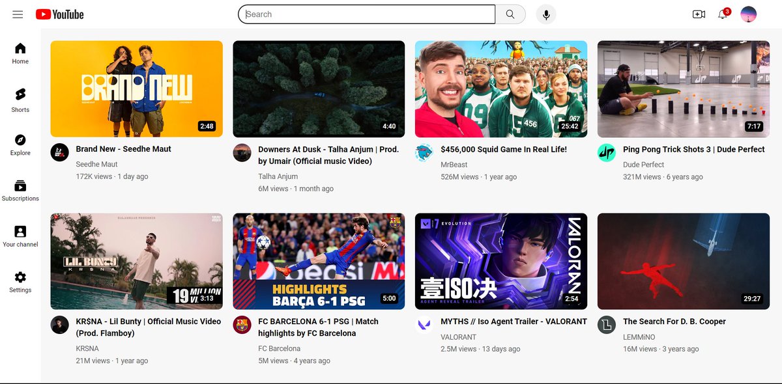782x384 pixels.
Task: Play The Search For D. B. Cooper thumbnail
Action: coord(683,260)
